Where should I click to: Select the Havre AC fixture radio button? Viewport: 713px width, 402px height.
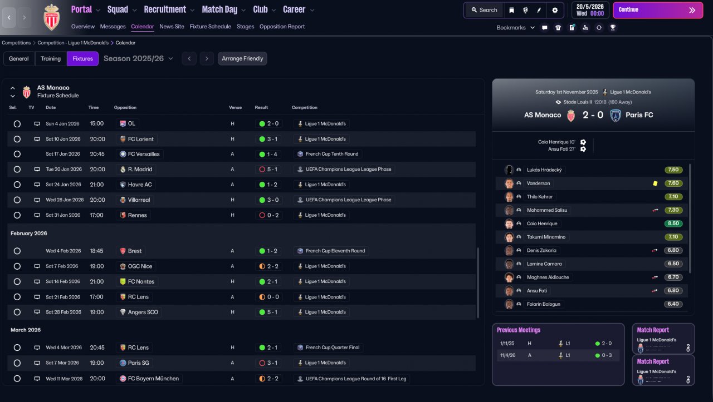click(x=17, y=185)
